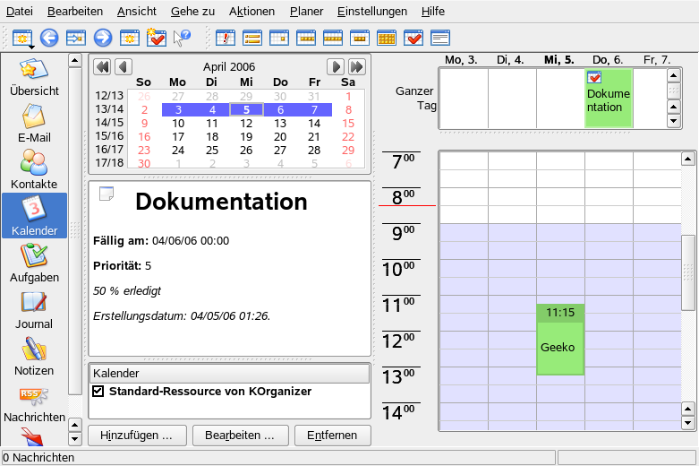Go to next month in date navigator

point(336,66)
